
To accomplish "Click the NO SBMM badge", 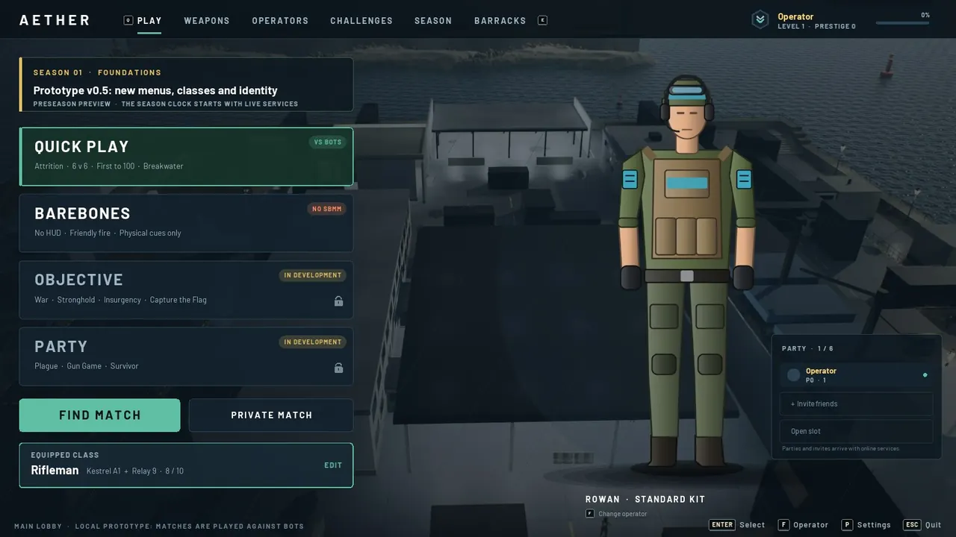I will 326,209.
